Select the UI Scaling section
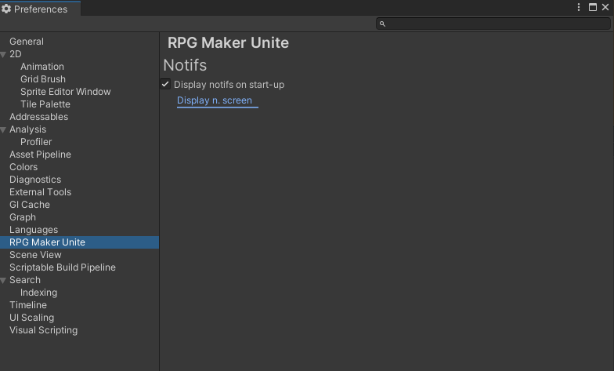 pos(31,317)
